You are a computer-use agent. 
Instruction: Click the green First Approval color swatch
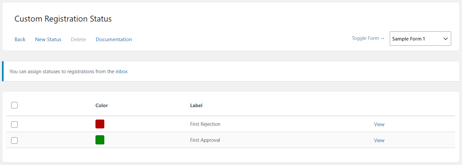tap(100, 140)
